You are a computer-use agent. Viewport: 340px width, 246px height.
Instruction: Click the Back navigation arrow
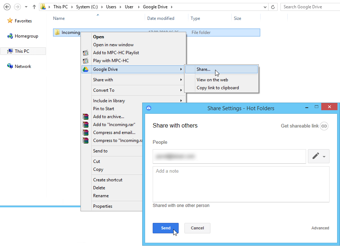point(7,7)
